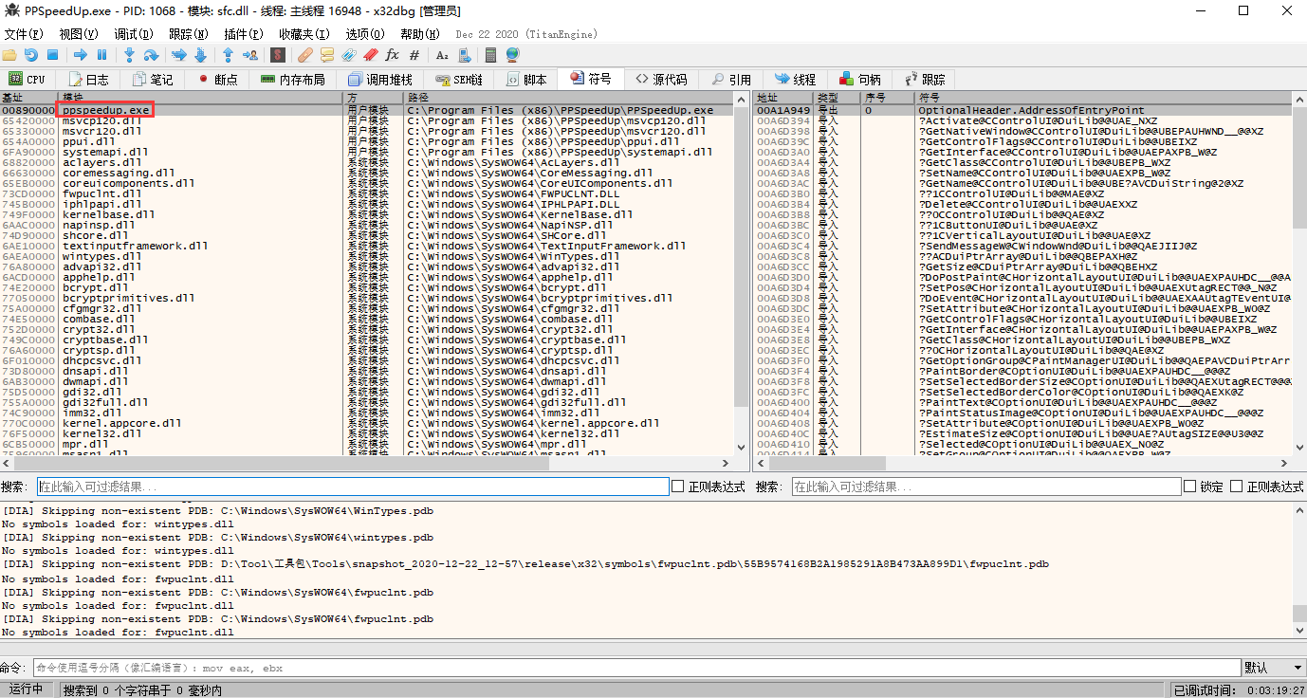Screen dimensions: 1307x698
Task: Switch to the 跟踪 tab
Action: pyautogui.click(x=924, y=80)
